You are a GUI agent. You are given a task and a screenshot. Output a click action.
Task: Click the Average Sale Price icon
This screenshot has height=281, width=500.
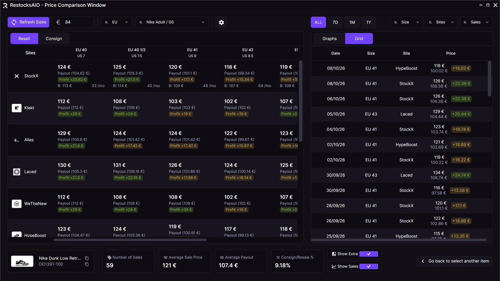click(165, 257)
